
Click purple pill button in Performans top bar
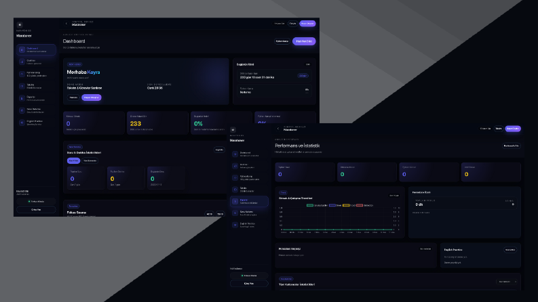pyautogui.click(x=513, y=129)
